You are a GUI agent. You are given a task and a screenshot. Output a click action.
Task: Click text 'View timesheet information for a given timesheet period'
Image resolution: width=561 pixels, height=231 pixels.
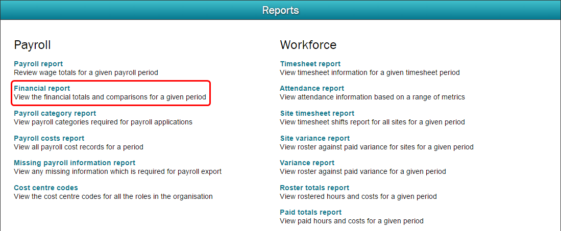[x=370, y=72]
